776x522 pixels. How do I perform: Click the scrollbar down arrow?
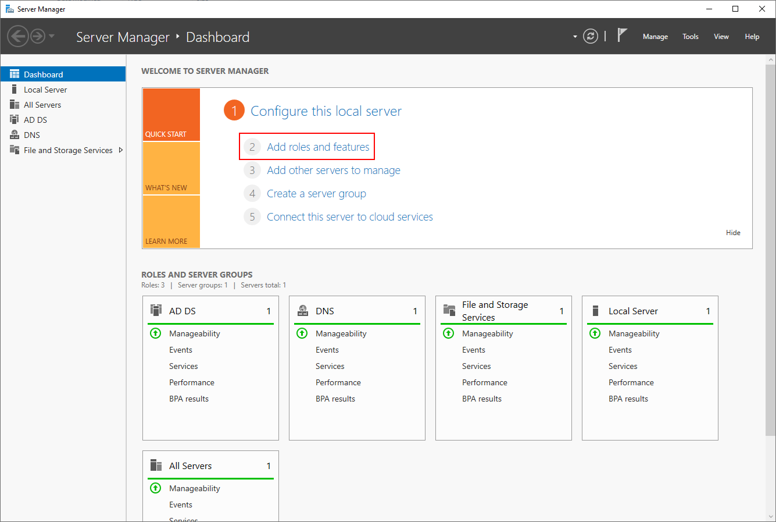[771, 517]
